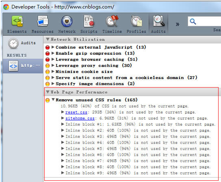Select the Audits panel icon
Viewport: 221px width, 182px height.
click(159, 21)
